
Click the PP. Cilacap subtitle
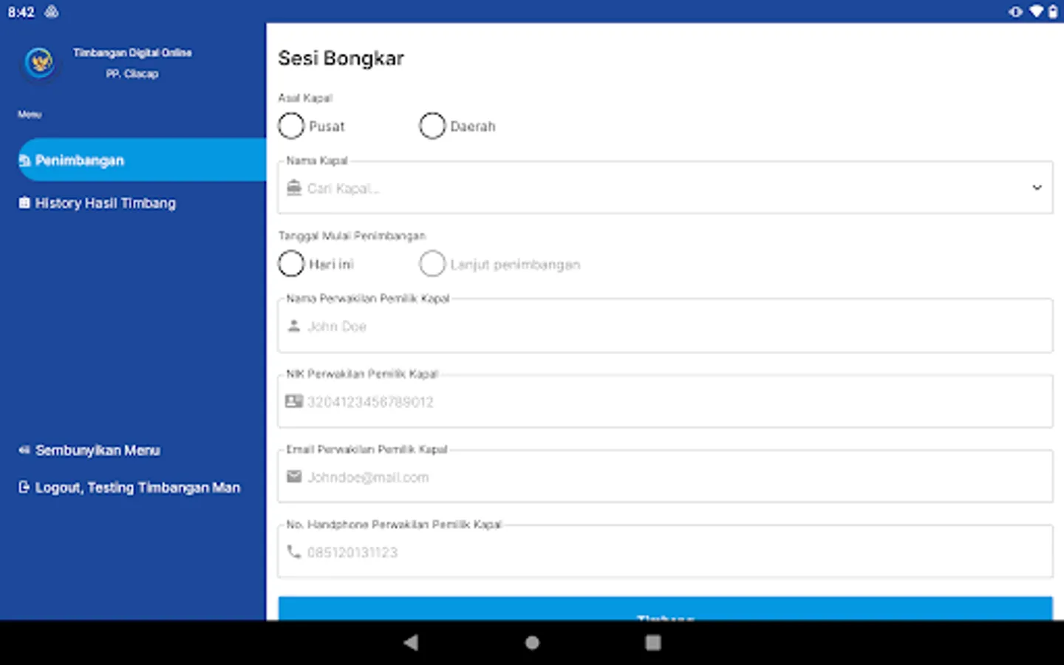[132, 74]
